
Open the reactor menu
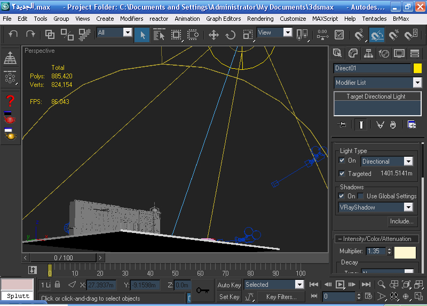pos(159,19)
